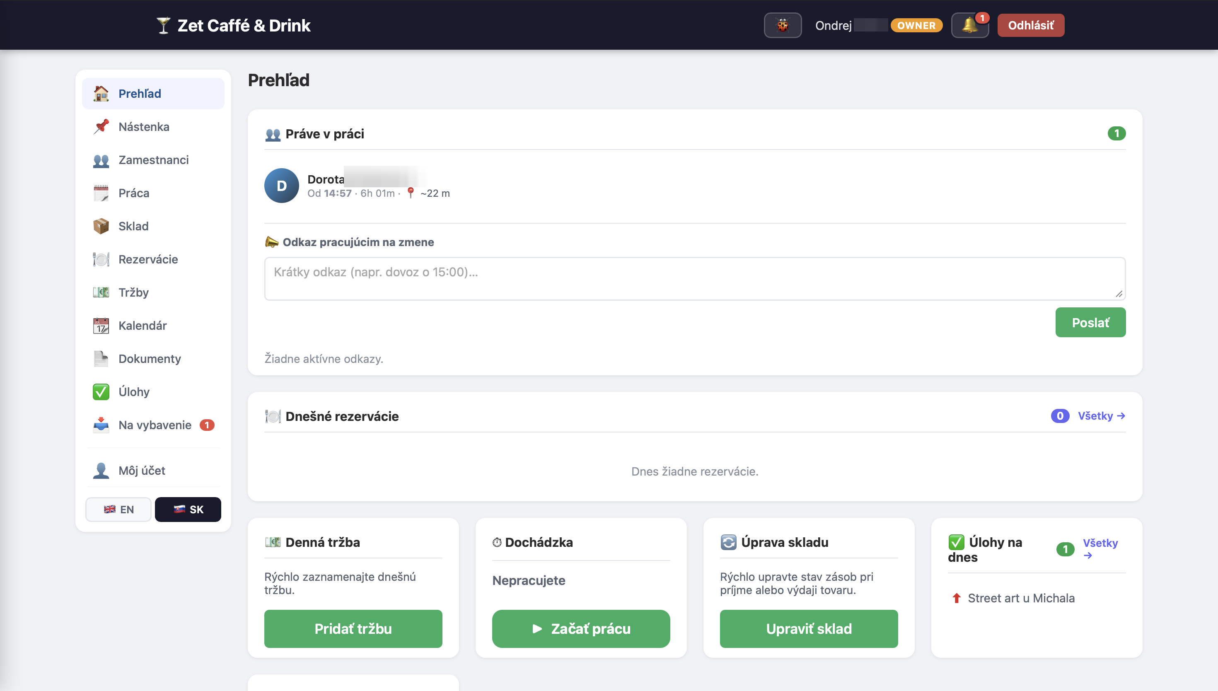Click the green count badge in Práve v práci

1116,134
